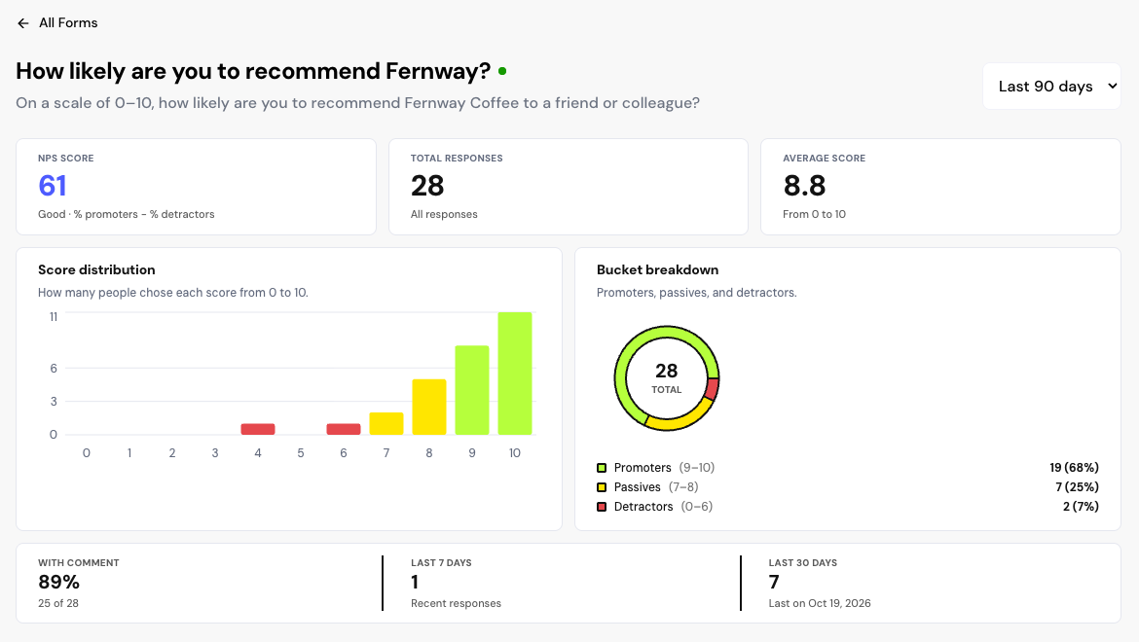The height and width of the screenshot is (642, 1139).
Task: Click the Passives count 7 (25%)
Action: pyautogui.click(x=1078, y=487)
